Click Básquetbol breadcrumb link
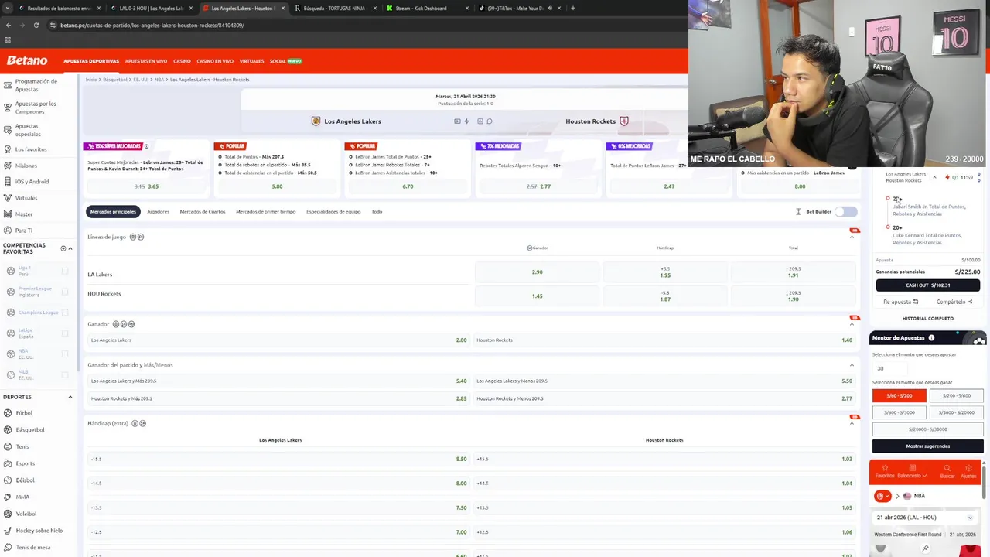 pyautogui.click(x=115, y=80)
